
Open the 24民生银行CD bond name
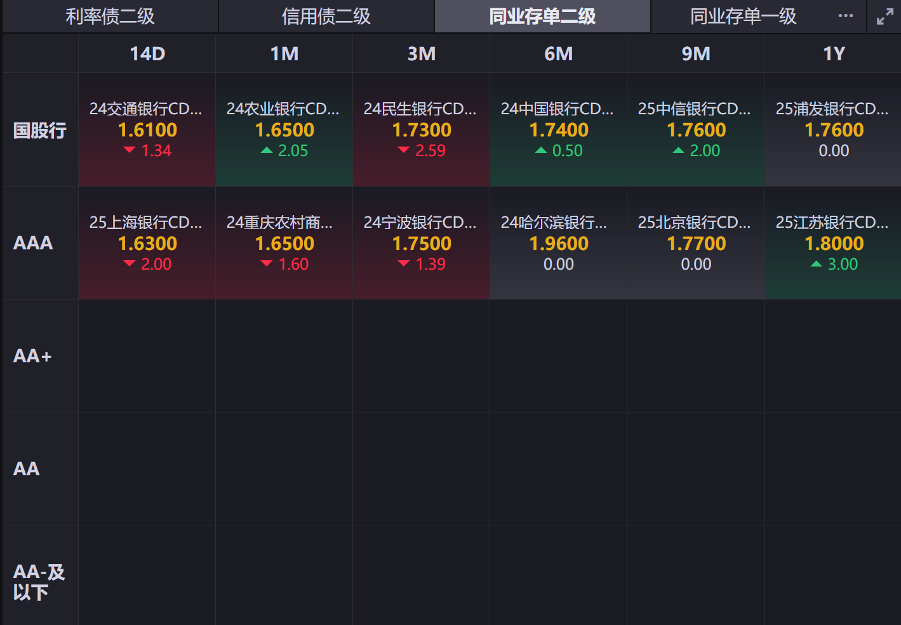tap(420, 109)
